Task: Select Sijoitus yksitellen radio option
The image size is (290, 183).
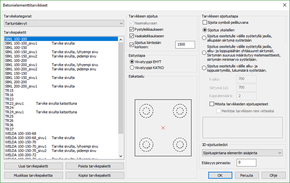Action: (205, 30)
